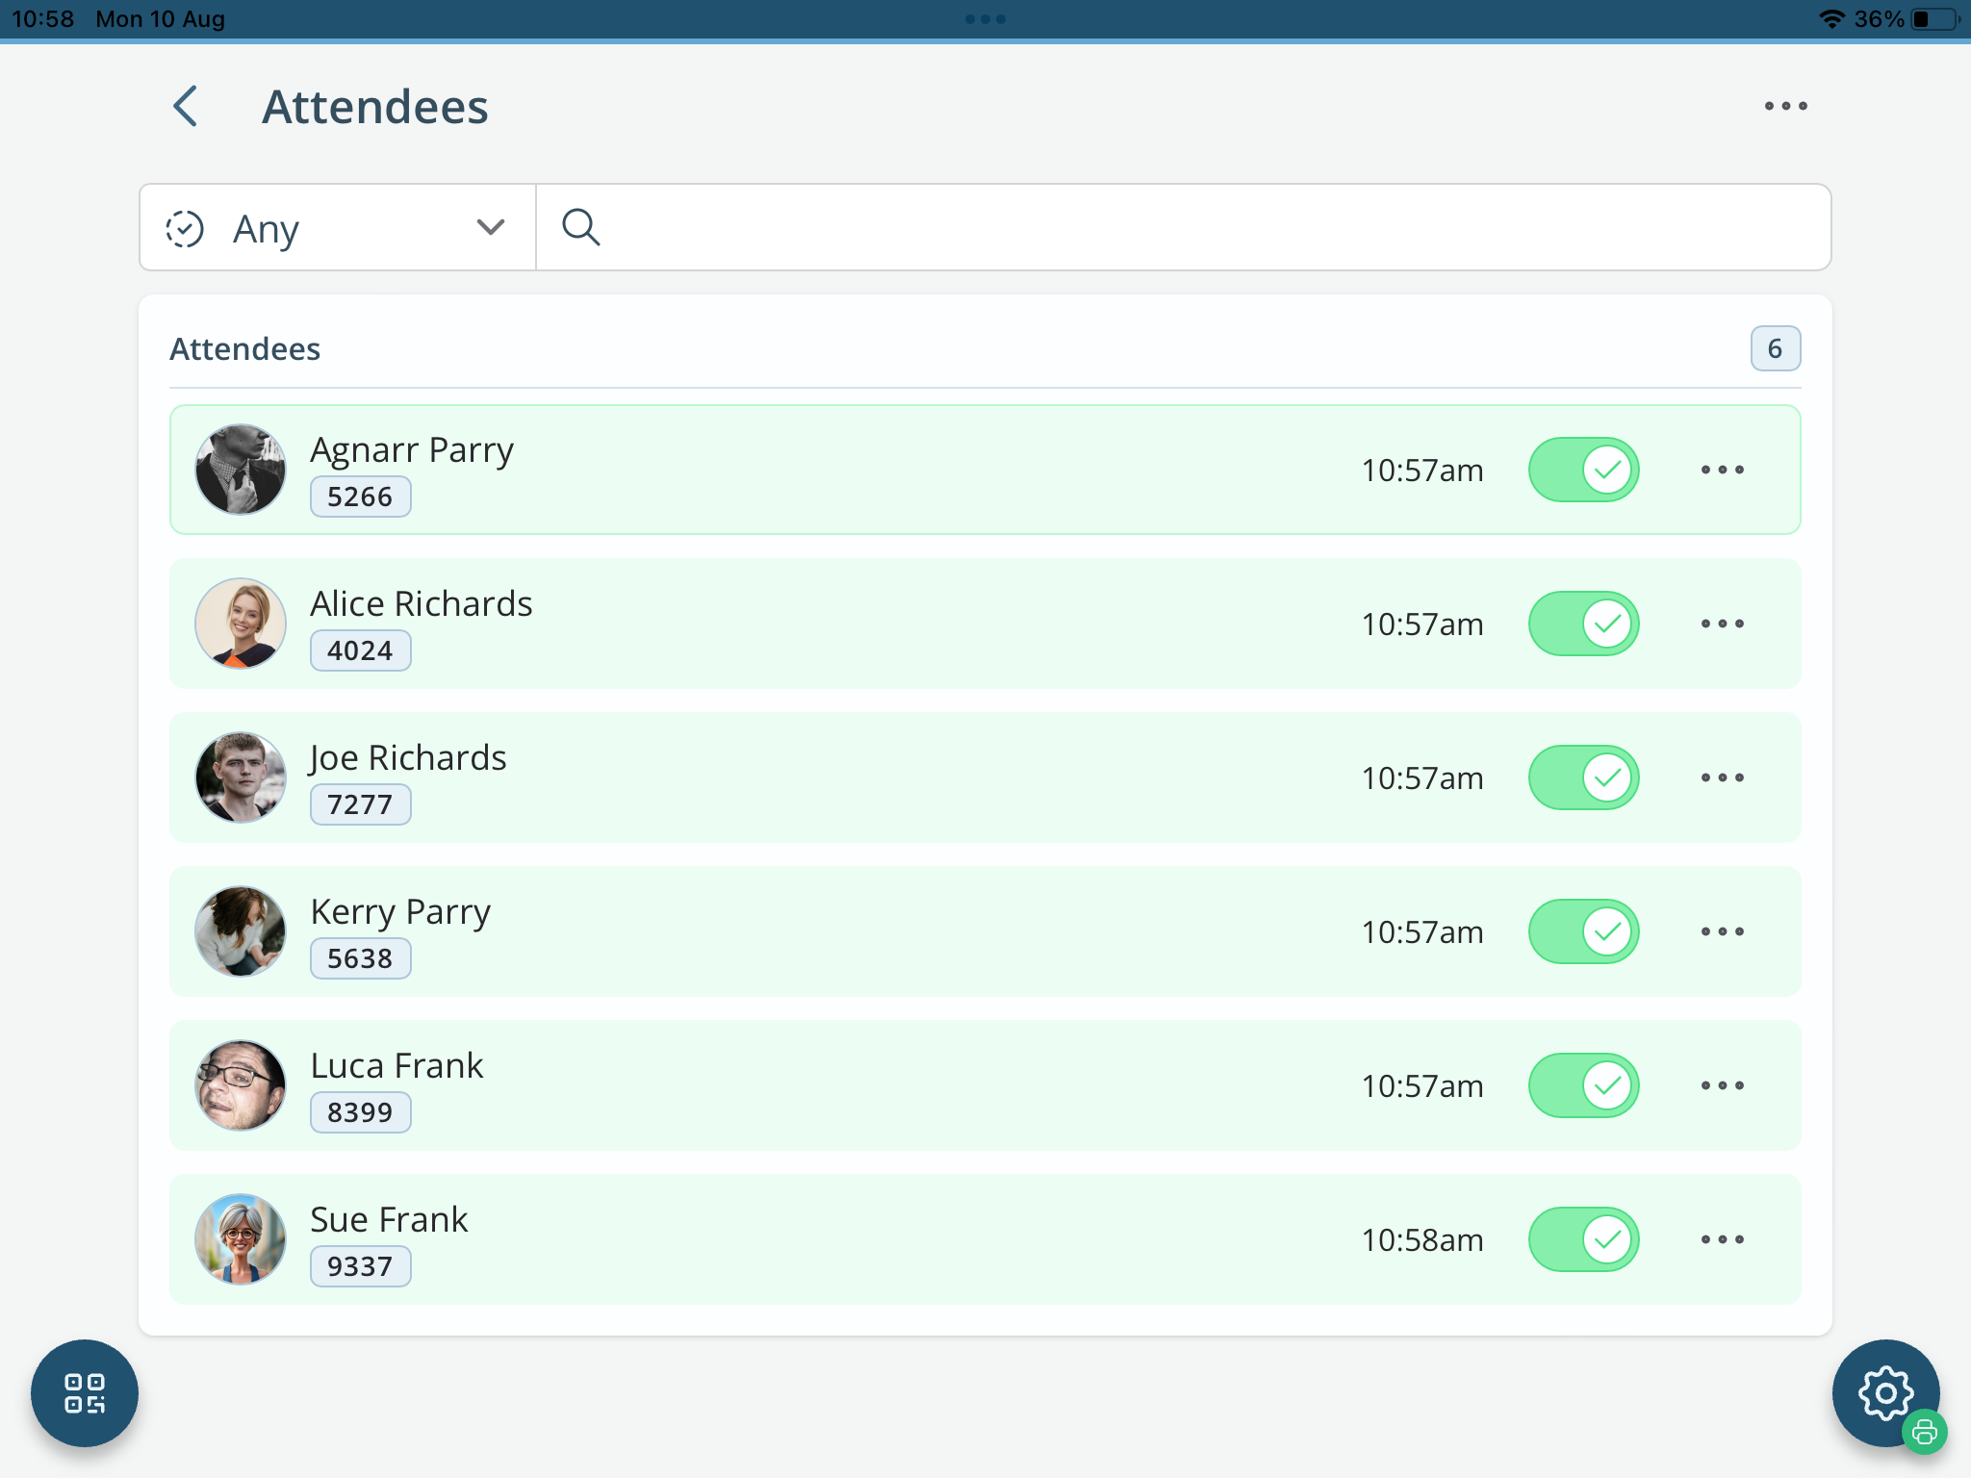Expand the Any status filter dropdown

click(338, 228)
